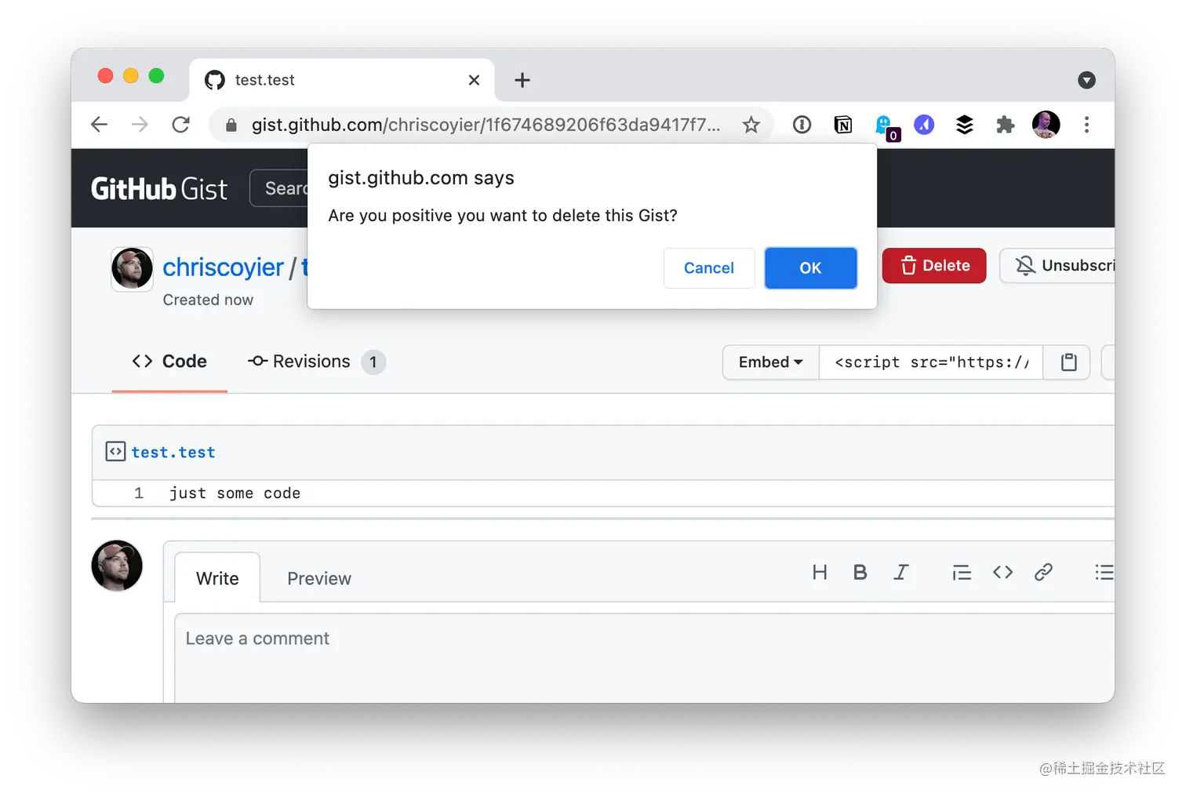1186x797 pixels.
Task: Click the Leave a comment text area
Action: click(644, 658)
